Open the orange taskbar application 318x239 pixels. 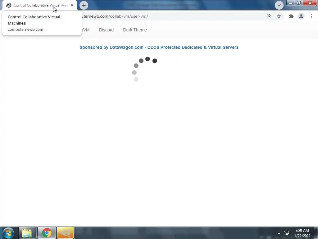coord(66,233)
